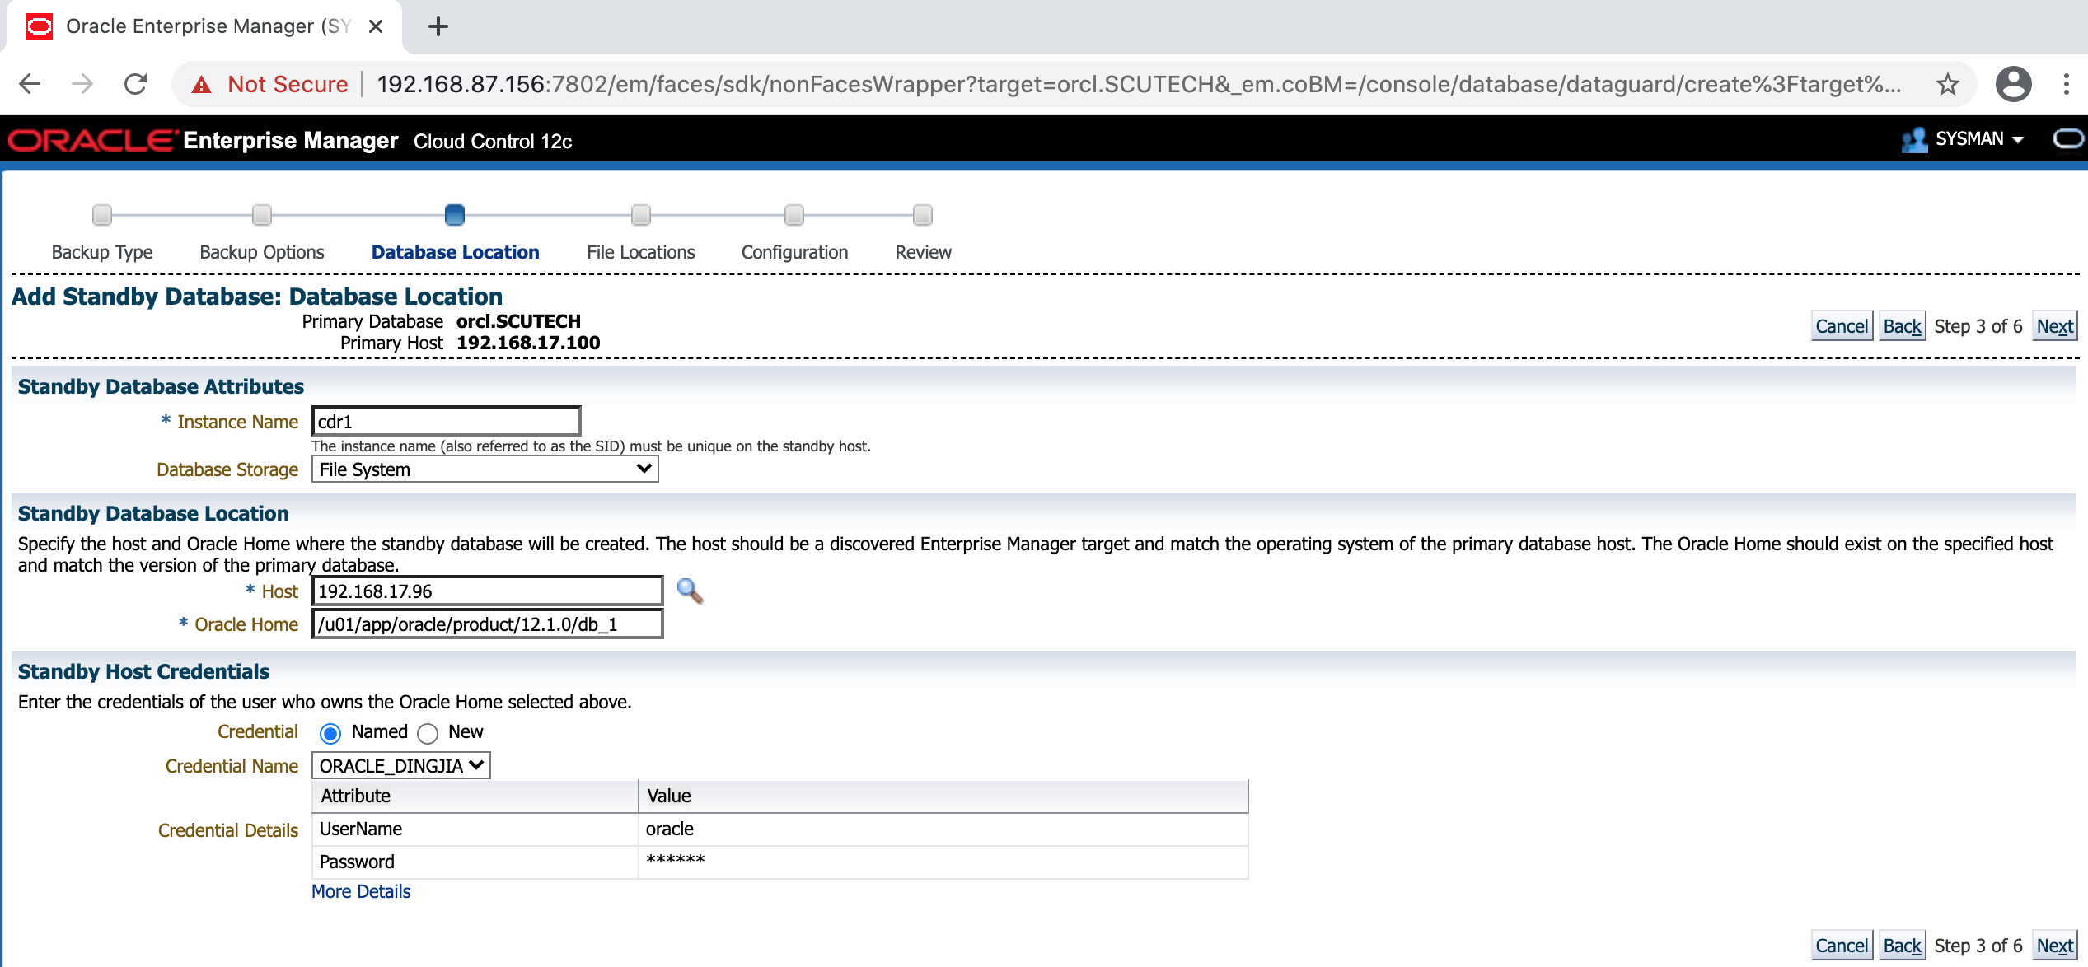Open the More Details link
Screen dimensions: 2088x967
(361, 891)
